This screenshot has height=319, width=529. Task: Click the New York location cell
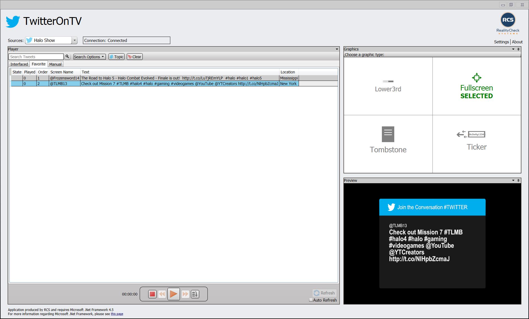289,84
